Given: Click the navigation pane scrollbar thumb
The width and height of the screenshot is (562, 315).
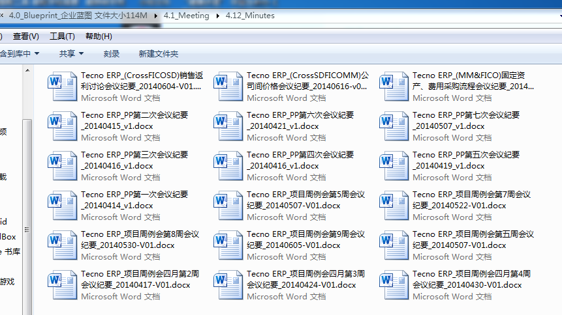Looking at the screenshot, I should click(27, 217).
